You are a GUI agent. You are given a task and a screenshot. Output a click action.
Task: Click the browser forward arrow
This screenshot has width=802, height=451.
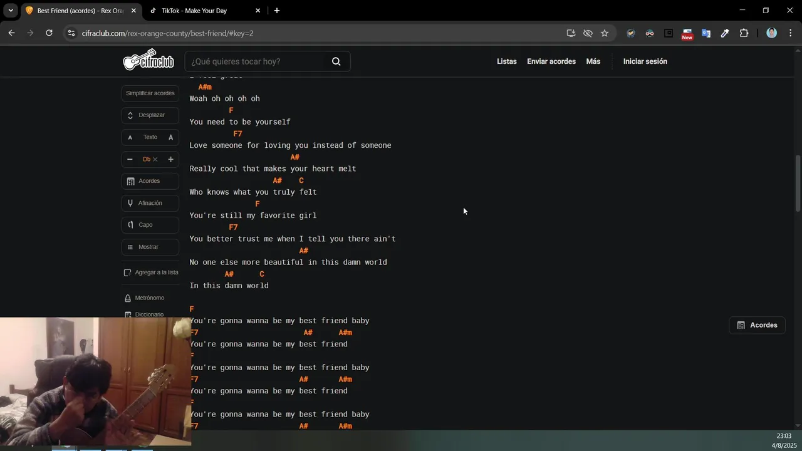pyautogui.click(x=30, y=33)
